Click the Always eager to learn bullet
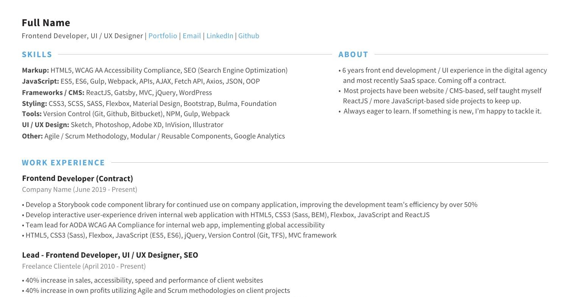 442,111
